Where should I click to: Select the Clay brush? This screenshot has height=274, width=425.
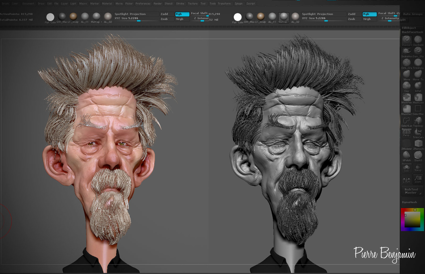[406, 87]
